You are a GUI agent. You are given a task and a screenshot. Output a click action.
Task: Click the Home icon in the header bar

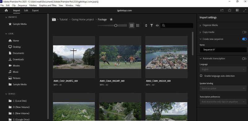click(6, 11)
